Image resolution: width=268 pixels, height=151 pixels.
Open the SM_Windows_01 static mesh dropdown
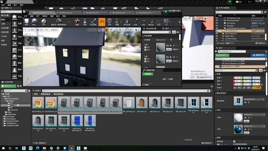(254, 99)
